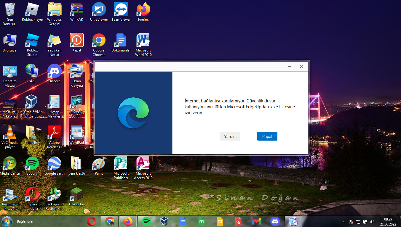The height and width of the screenshot is (227, 401).
Task: Select the Microsoft Word 2010 desktop shortcut
Action: (143, 45)
